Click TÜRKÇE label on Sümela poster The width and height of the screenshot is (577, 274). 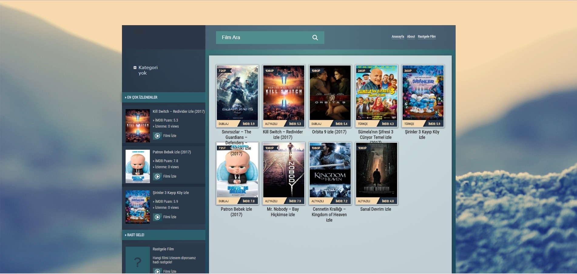[363, 124]
